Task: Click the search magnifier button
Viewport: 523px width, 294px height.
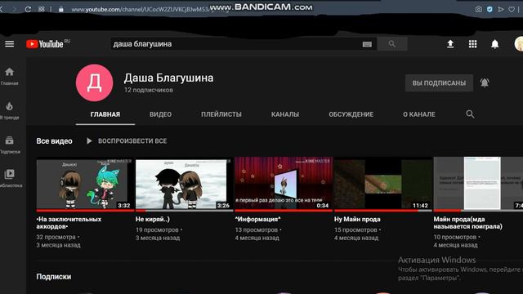Action: point(392,44)
